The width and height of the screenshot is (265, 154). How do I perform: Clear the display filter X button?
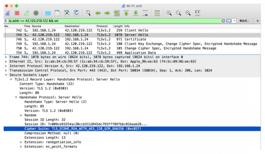coord(223,21)
